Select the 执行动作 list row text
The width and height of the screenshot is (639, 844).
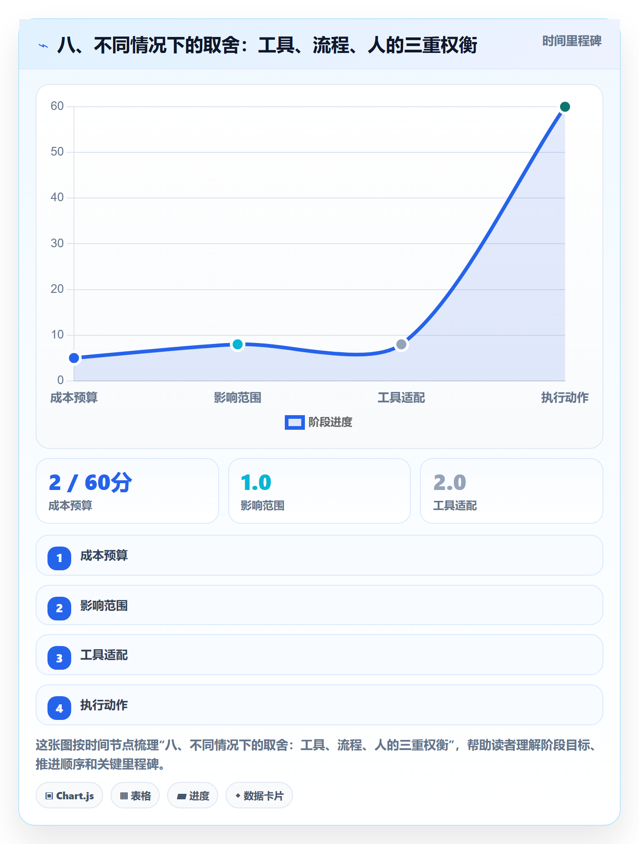104,705
